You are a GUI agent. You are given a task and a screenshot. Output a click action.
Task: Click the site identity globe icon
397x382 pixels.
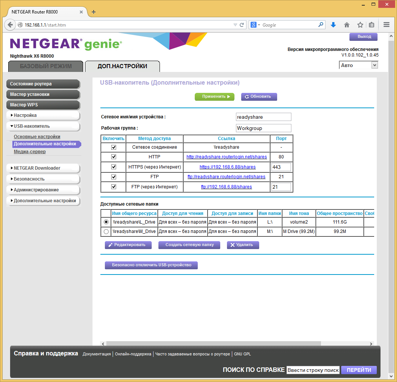[x=20, y=25]
